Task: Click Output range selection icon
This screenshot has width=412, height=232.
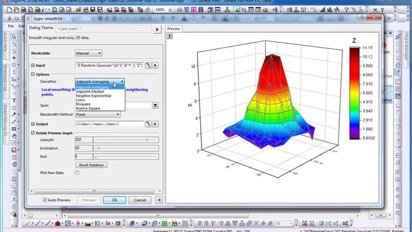Action: (148, 124)
